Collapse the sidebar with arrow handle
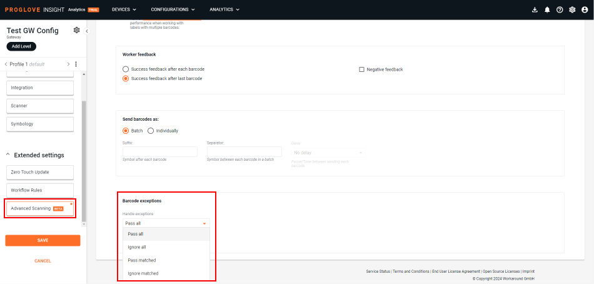The height and width of the screenshot is (284, 594). tap(87, 31)
